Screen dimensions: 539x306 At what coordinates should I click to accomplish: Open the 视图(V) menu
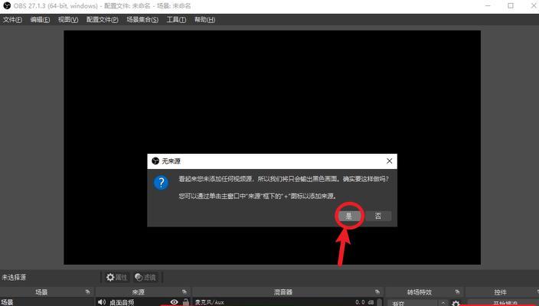click(x=68, y=20)
